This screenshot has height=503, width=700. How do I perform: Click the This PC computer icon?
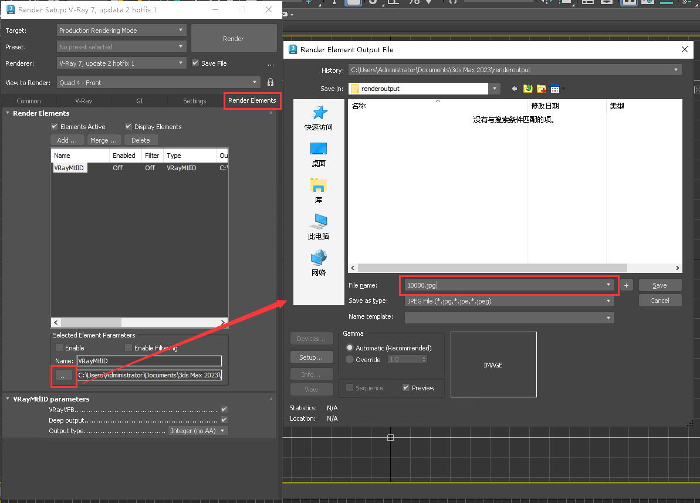tap(319, 222)
